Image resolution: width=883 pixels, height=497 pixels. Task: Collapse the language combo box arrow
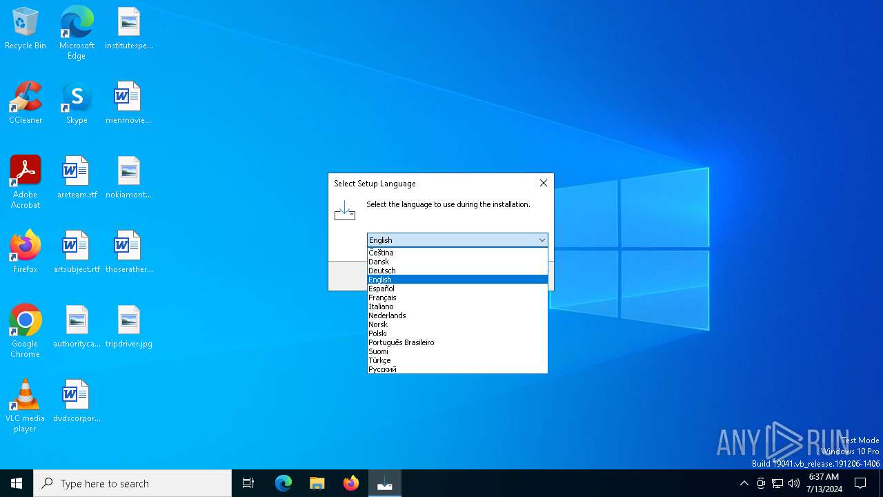pos(542,240)
